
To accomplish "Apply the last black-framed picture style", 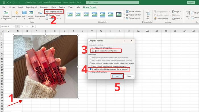I will 119,14.
